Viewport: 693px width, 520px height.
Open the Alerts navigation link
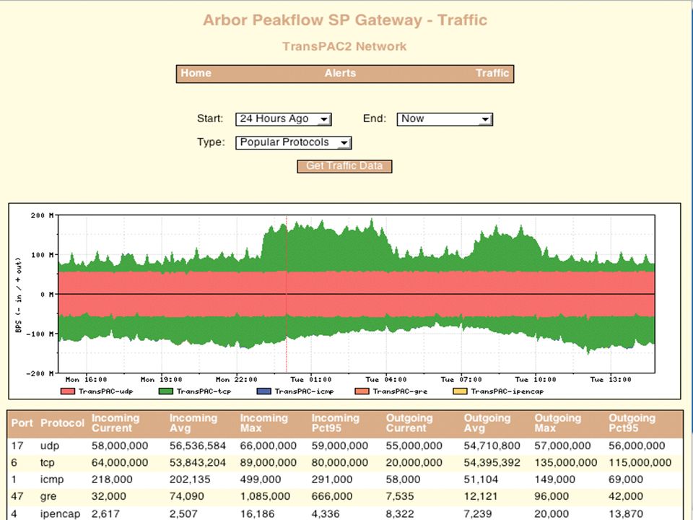(340, 74)
